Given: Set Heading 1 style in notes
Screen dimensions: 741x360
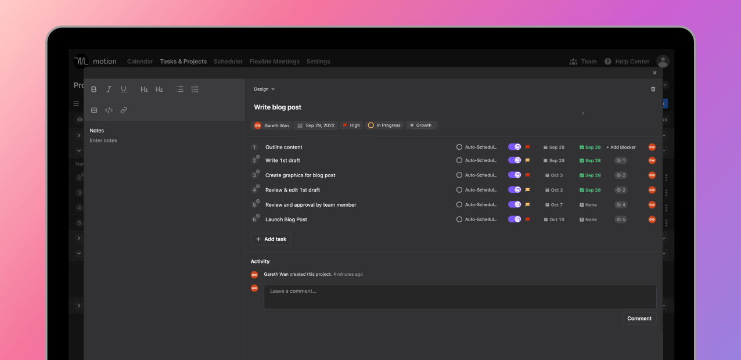Looking at the screenshot, I should pyautogui.click(x=144, y=89).
